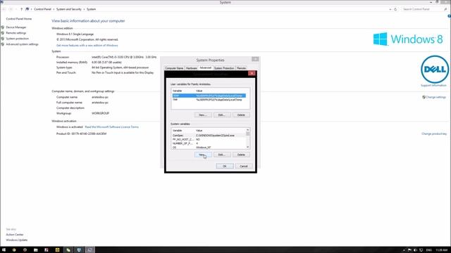Click help icon at window top right
The width and height of the screenshot is (451, 253).
click(x=449, y=16)
